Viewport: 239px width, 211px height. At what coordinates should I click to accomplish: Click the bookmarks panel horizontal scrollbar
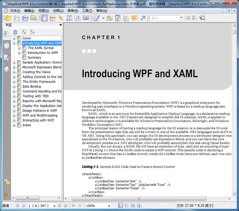27,198
